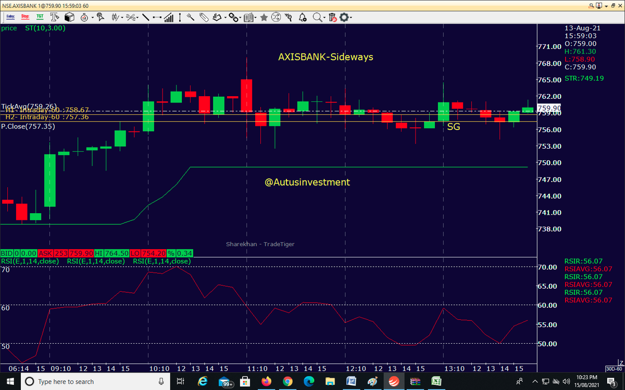
Task: Select the diagonal trend line tool
Action: [x=145, y=17]
